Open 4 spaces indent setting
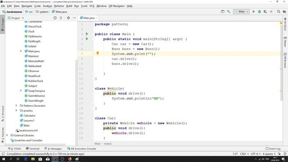The width and height of the screenshot is (288, 162). [269, 154]
